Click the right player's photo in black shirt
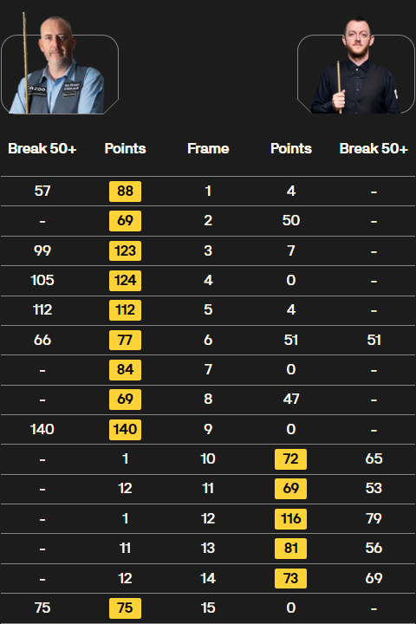The height and width of the screenshot is (624, 416). tap(356, 65)
